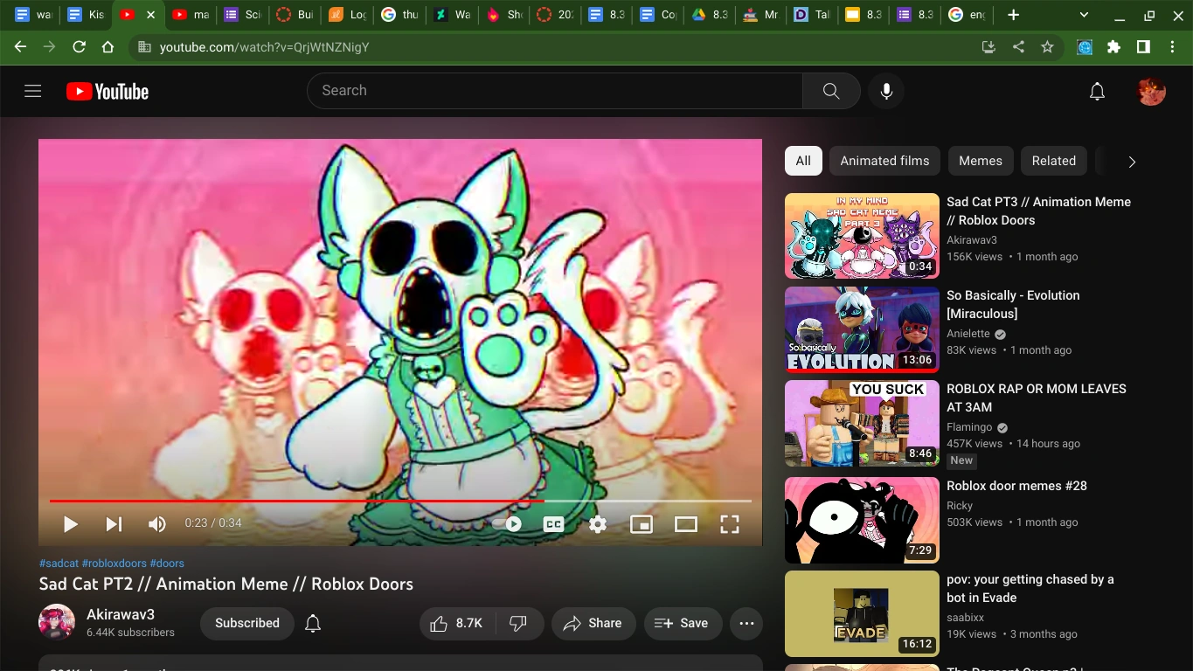The image size is (1193, 671).
Task: Open the YouTube guide hamburger menu
Action: 33,91
